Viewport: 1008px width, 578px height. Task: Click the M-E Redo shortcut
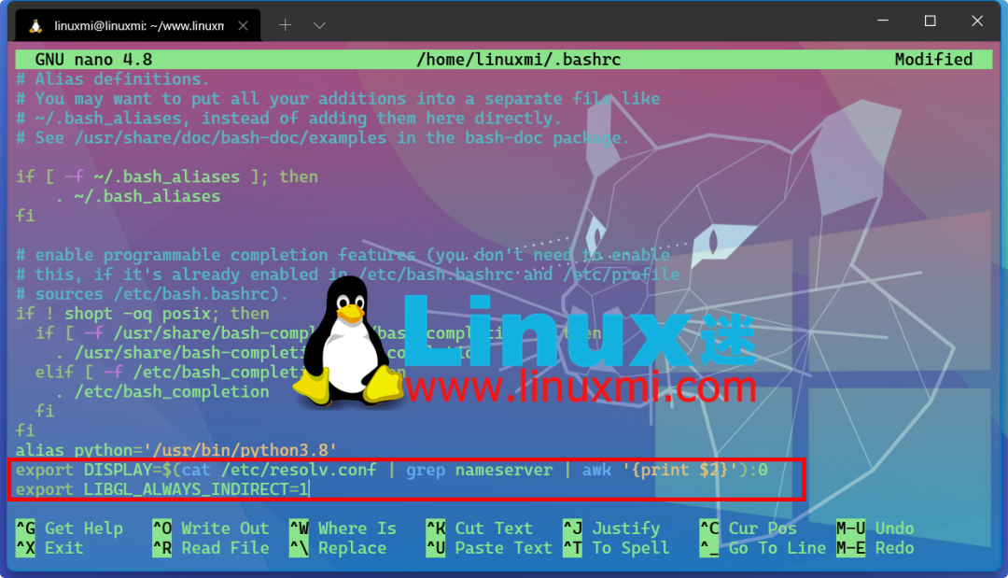(875, 548)
